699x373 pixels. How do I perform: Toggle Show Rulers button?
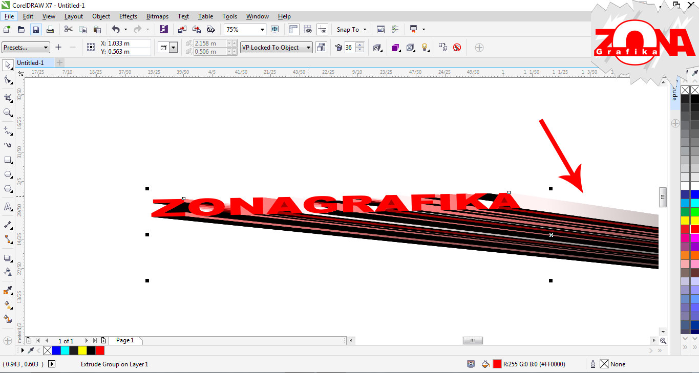point(293,29)
